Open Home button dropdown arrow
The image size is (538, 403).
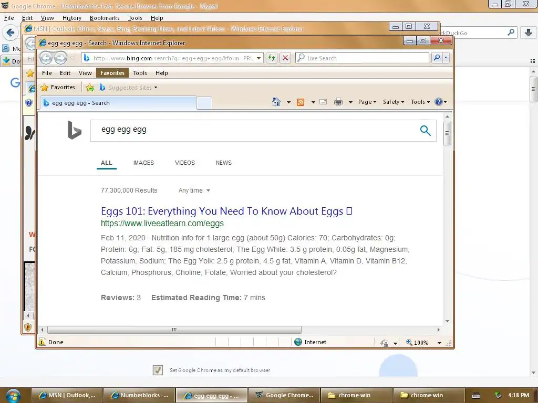[x=288, y=102]
